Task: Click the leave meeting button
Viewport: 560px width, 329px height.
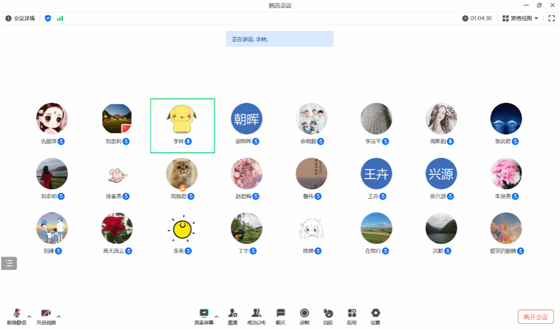Action: (x=536, y=317)
